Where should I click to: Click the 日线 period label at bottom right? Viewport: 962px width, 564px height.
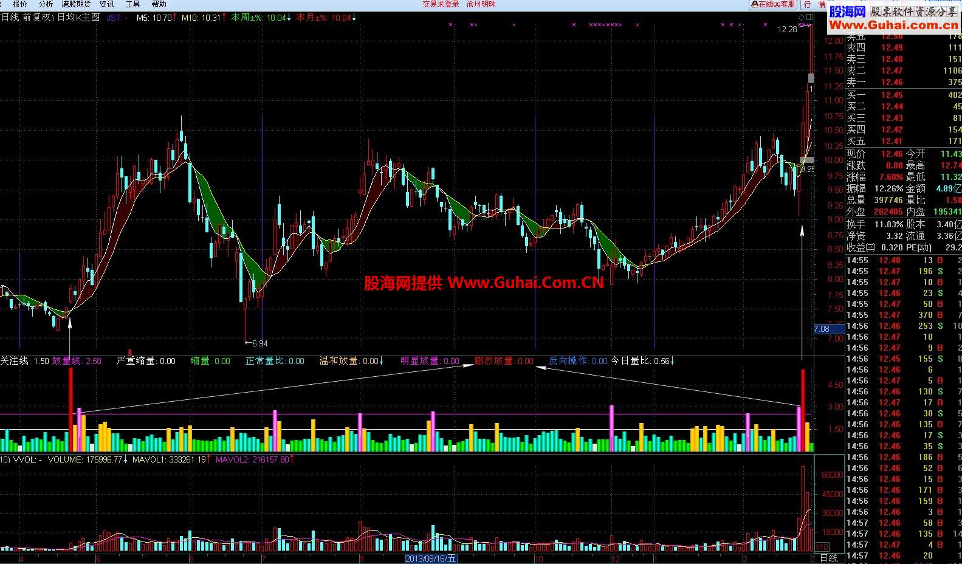pyautogui.click(x=828, y=558)
